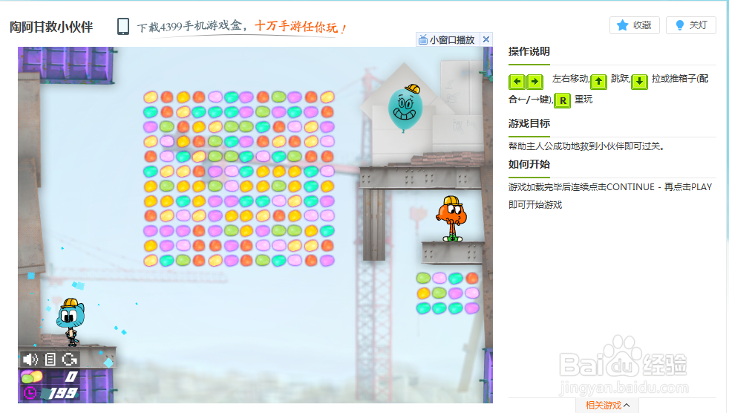The width and height of the screenshot is (729, 413).
Task: Click the 十万手游任你玩 promotional link
Action: pos(301,27)
